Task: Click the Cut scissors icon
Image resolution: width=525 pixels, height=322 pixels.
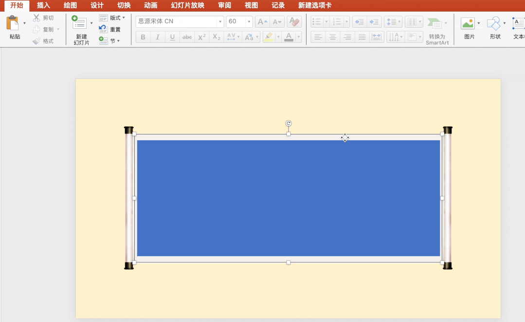Action: [36, 18]
